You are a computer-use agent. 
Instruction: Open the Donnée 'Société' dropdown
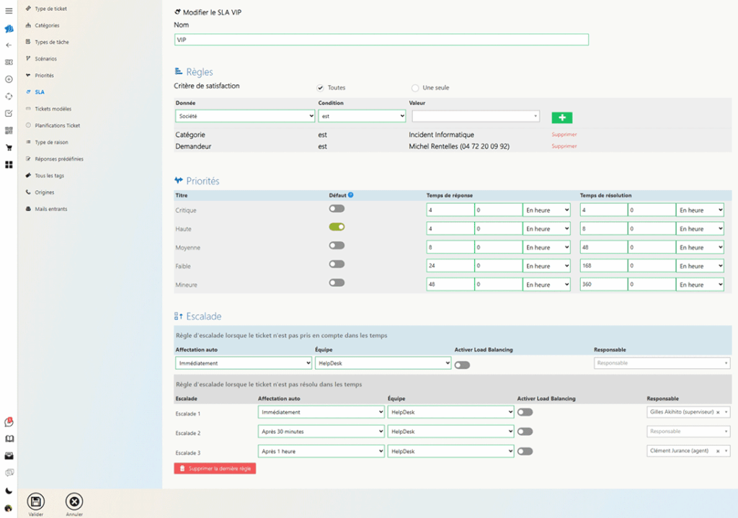244,116
